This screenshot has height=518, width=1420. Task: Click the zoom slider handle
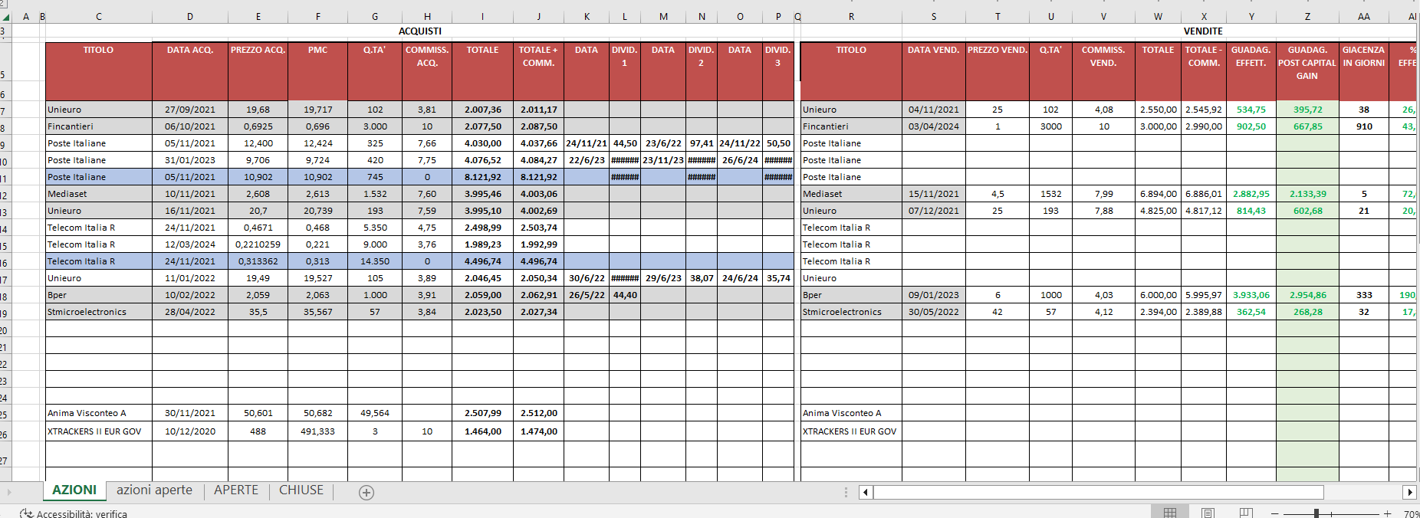[x=1316, y=513]
